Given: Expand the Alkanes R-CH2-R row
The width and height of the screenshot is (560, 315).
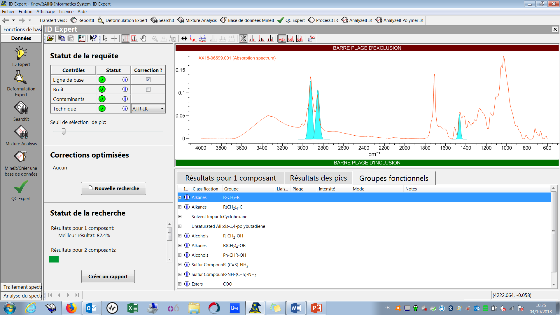Looking at the screenshot, I should pyautogui.click(x=180, y=197).
